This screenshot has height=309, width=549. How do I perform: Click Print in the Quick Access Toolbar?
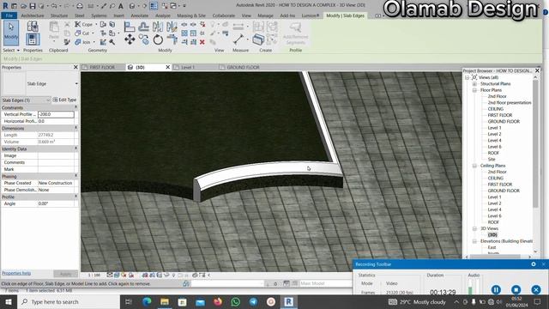(x=80, y=6)
